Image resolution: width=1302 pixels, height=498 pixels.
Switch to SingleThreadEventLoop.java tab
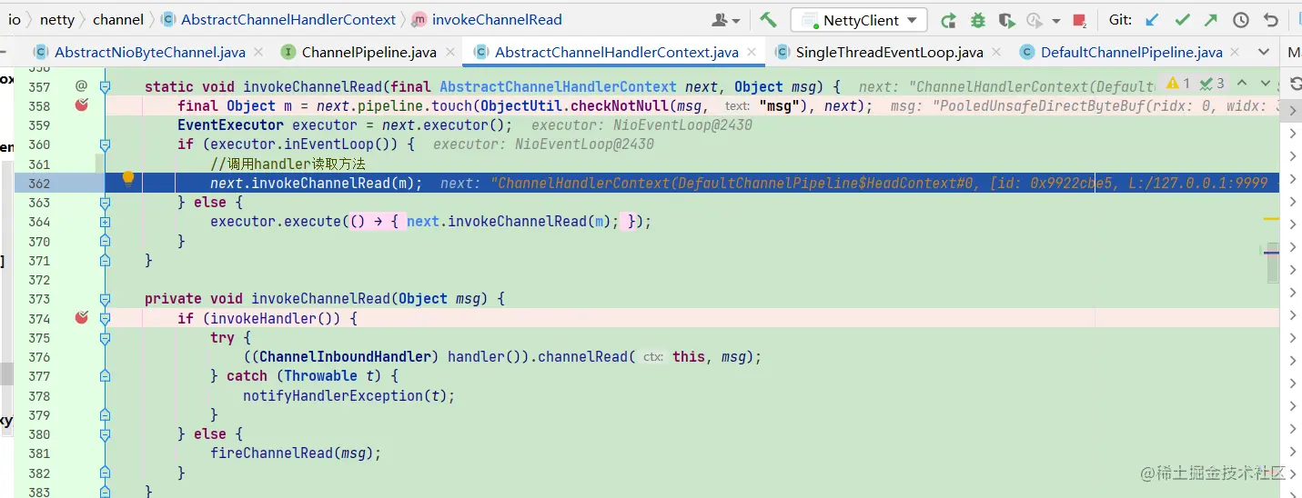(x=888, y=53)
